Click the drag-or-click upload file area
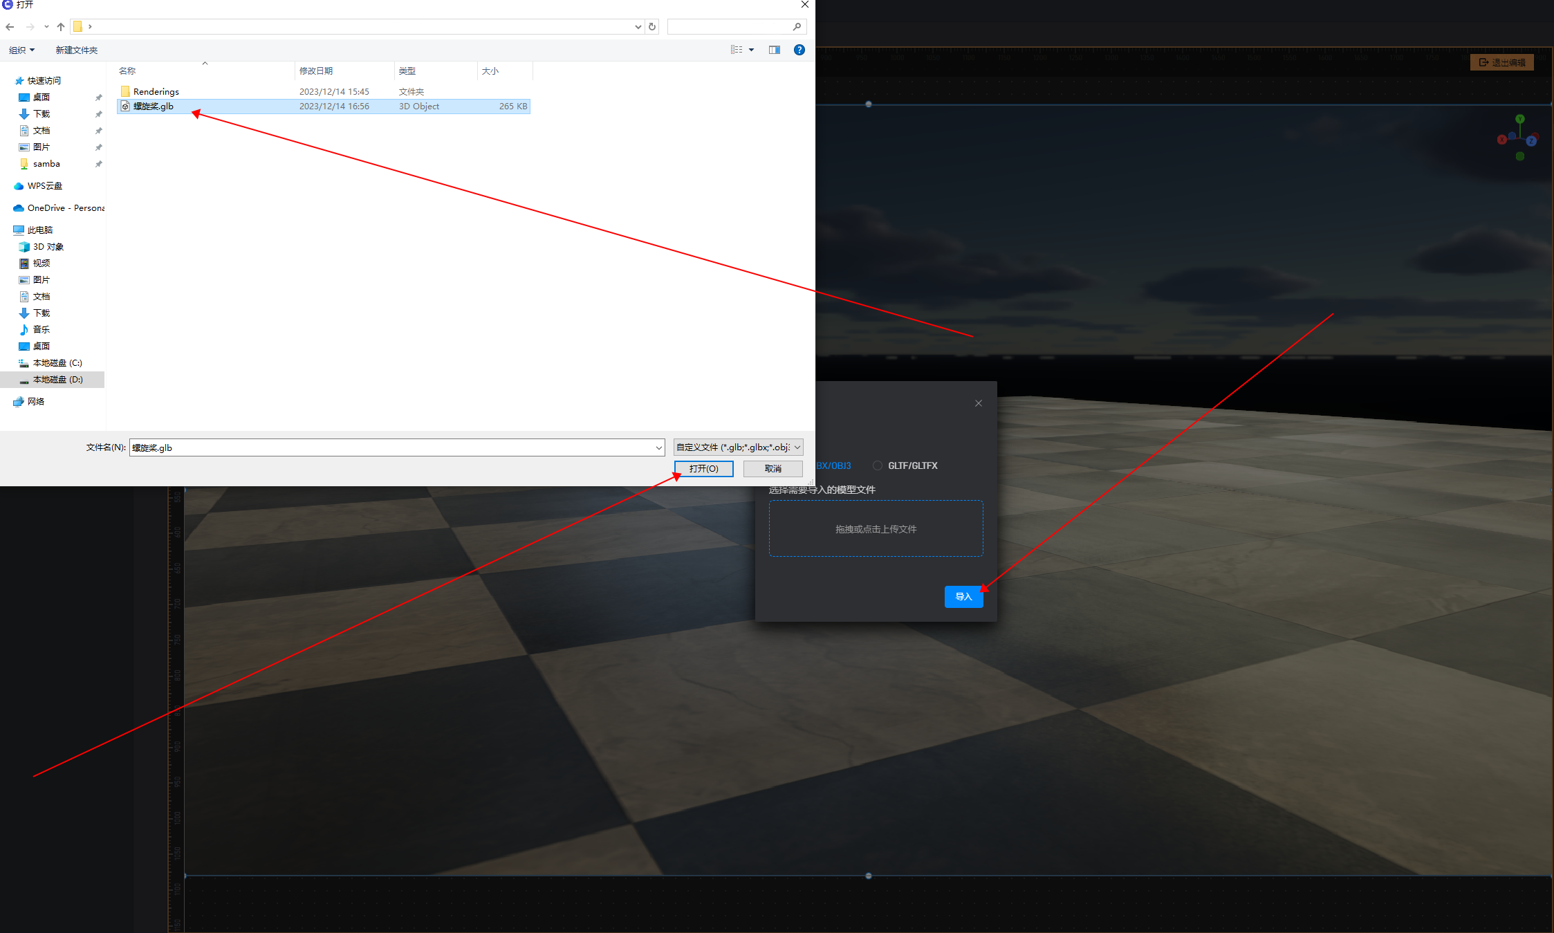The image size is (1554, 933). (876, 529)
